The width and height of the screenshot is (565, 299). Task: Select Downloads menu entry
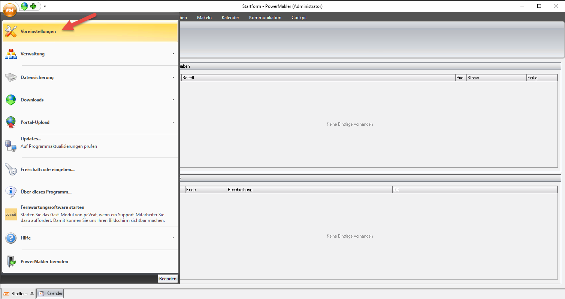90,100
